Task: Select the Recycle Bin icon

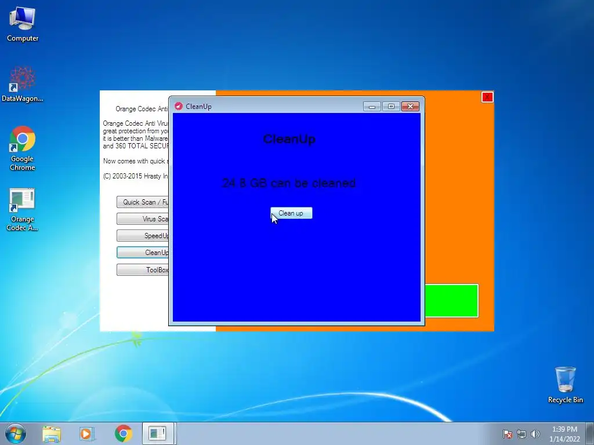Action: tap(565, 385)
